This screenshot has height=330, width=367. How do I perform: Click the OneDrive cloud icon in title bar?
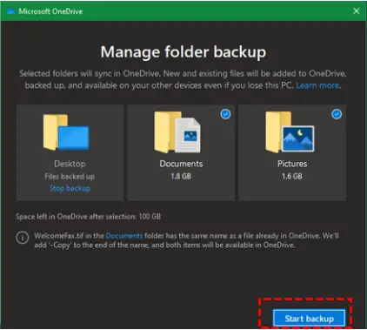pos(10,11)
